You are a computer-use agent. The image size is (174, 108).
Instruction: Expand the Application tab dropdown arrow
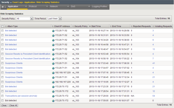tap(26, 7)
